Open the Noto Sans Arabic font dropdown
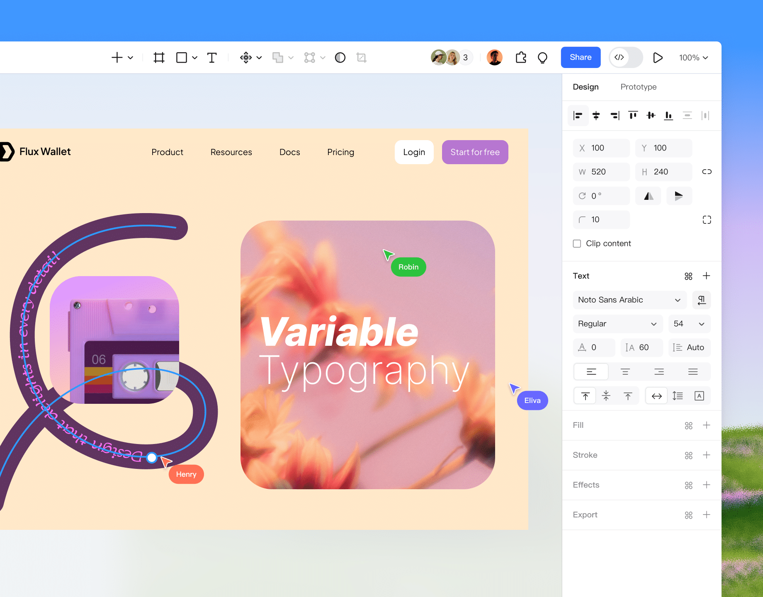Viewport: 763px width, 597px height. (629, 300)
